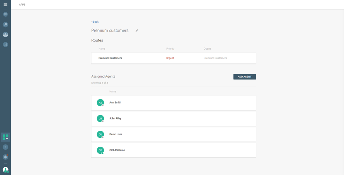Click the AS avatar for Ann Smith
The width and height of the screenshot is (344, 175).
[x=100, y=102]
